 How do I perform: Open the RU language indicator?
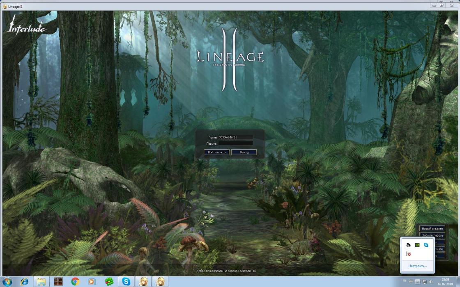pos(405,281)
